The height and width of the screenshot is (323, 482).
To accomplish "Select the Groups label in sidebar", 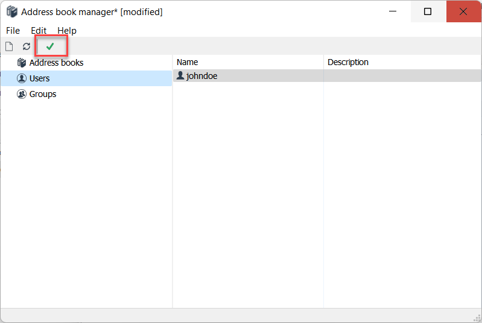I will (43, 94).
